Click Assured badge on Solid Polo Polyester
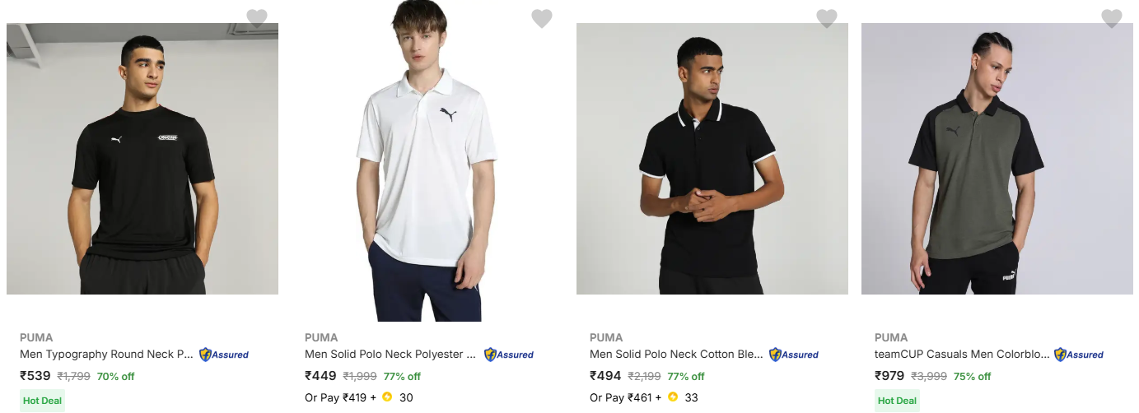1139x413 pixels. tap(509, 355)
